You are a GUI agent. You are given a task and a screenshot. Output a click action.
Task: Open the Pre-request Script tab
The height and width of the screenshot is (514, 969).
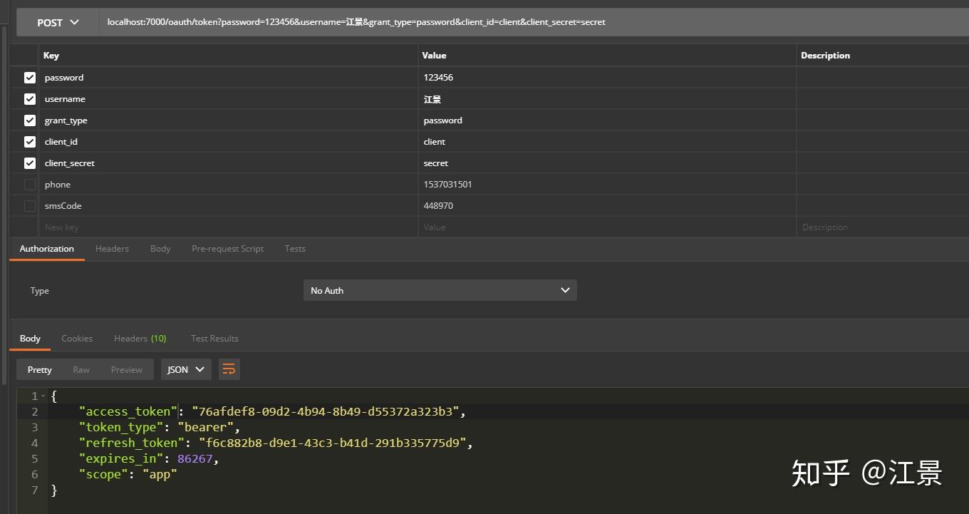click(227, 248)
